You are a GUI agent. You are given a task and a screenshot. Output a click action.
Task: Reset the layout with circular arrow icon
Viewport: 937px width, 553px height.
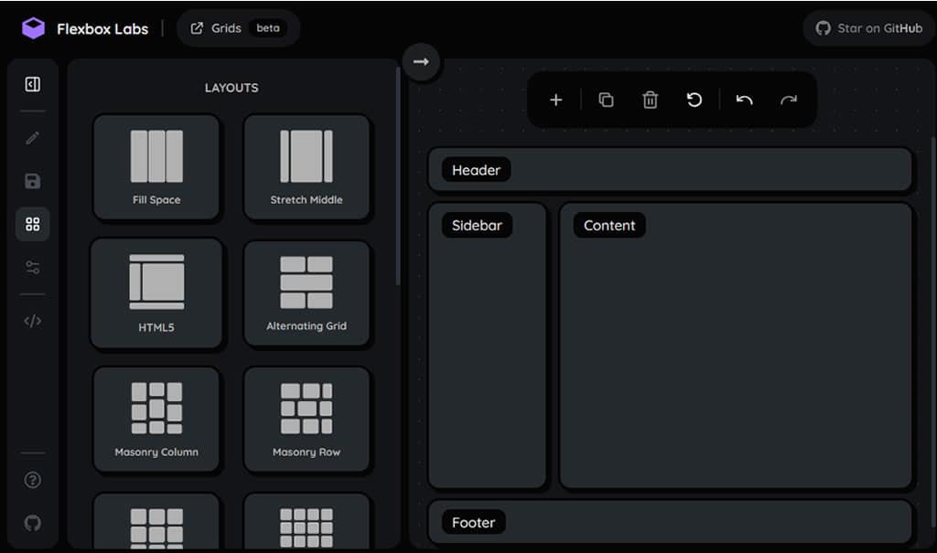(695, 100)
